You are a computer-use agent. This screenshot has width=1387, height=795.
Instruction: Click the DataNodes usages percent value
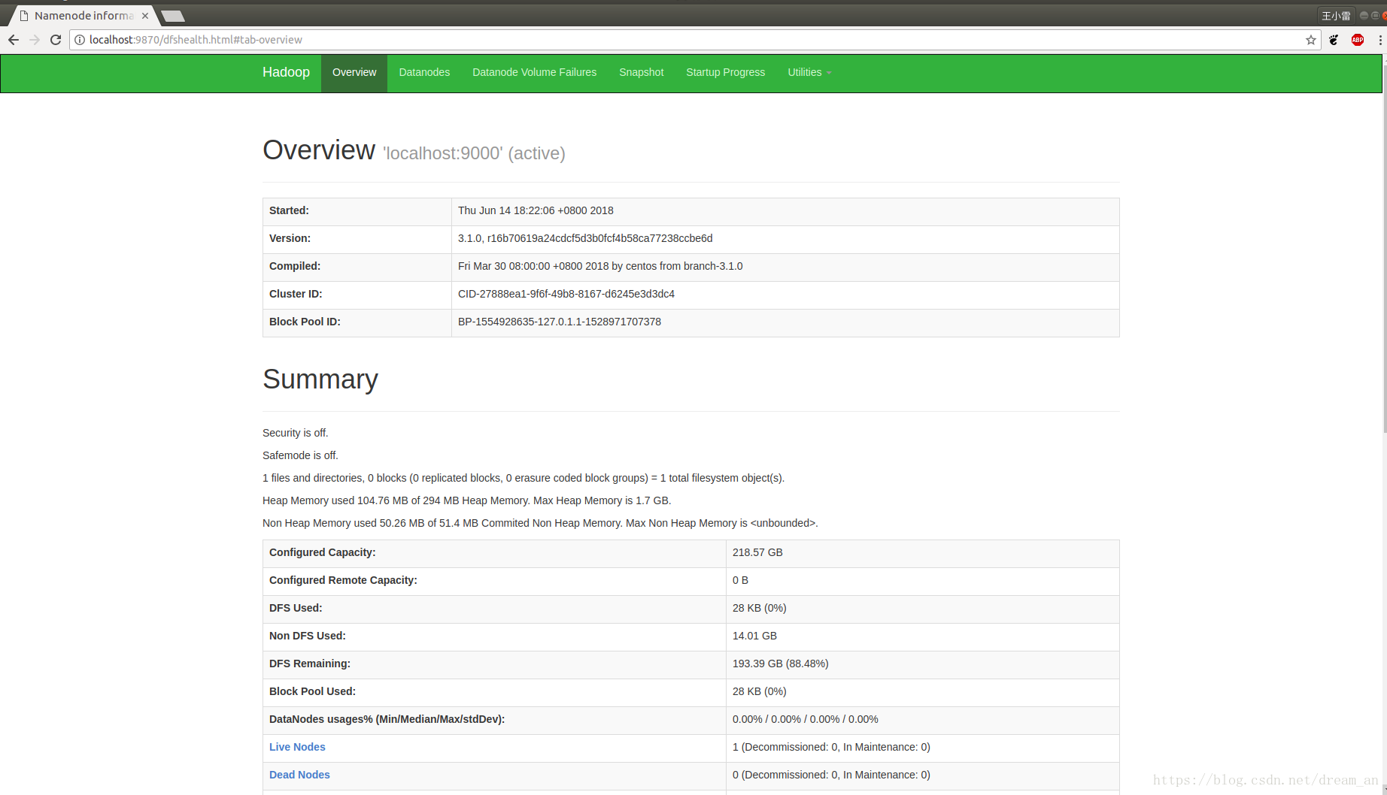[x=806, y=719]
